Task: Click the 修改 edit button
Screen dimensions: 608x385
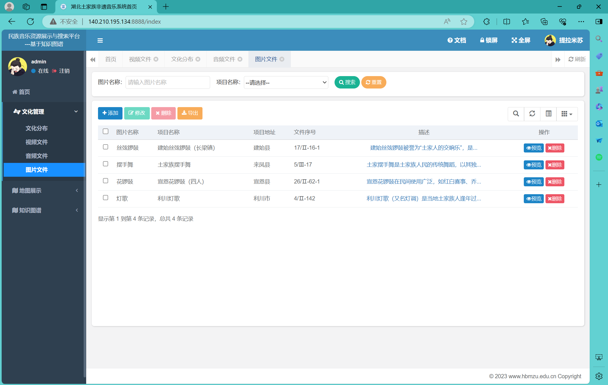Action: pos(137,113)
